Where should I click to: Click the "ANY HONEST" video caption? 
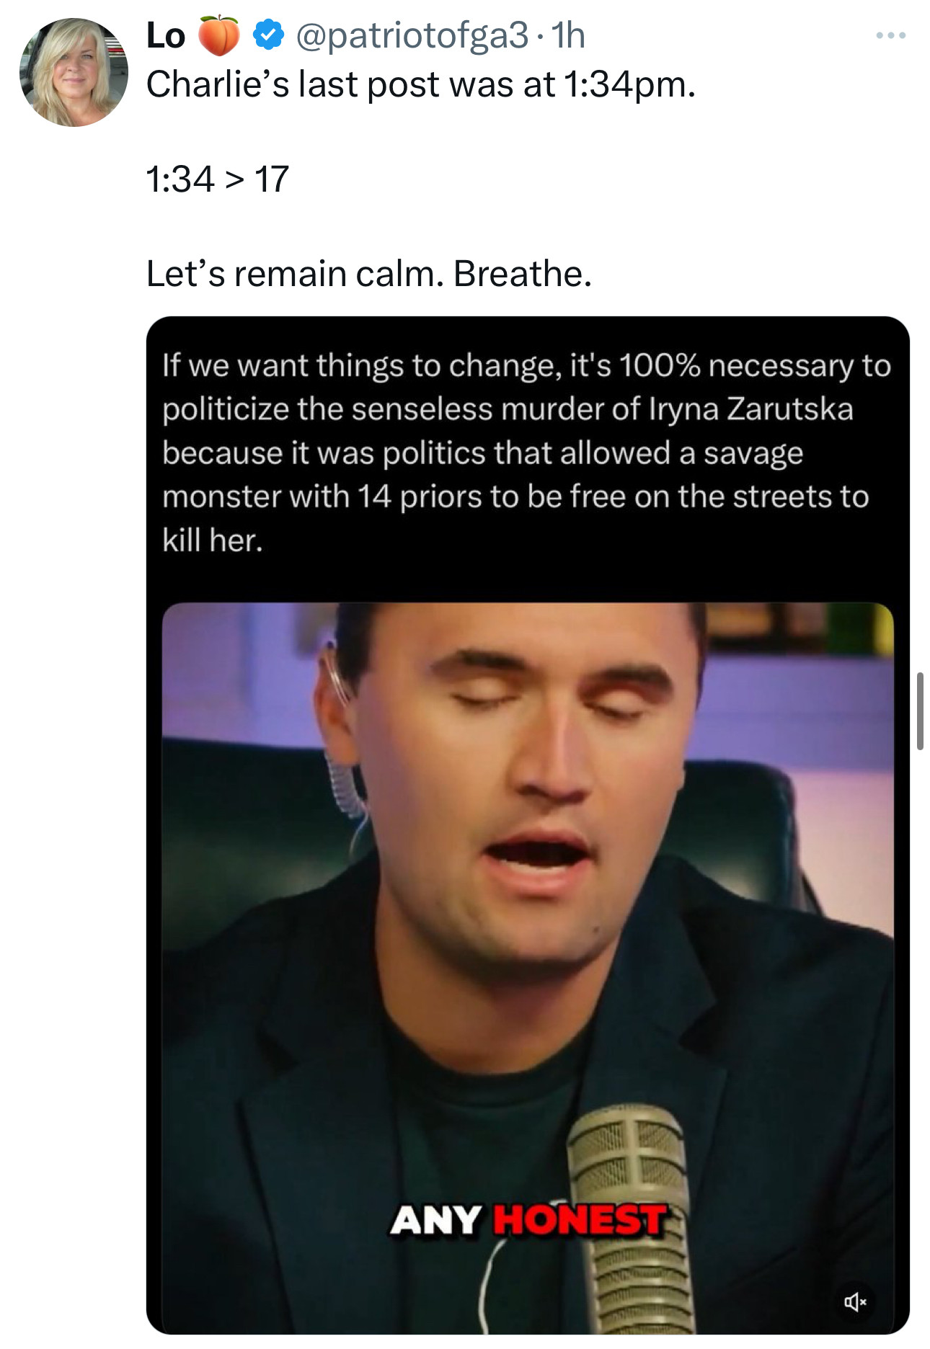(527, 1220)
